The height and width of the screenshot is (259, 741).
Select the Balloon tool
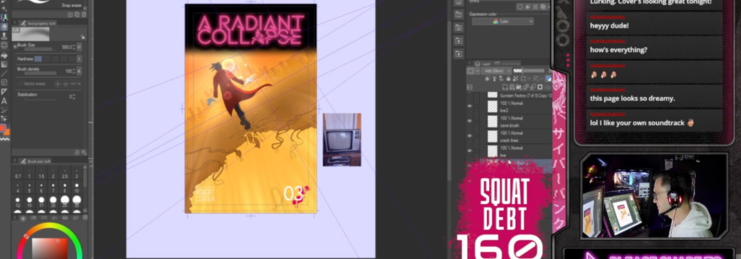pos(4,110)
